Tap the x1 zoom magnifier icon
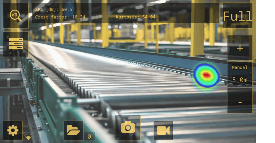This screenshot has height=143, width=275. [15, 16]
